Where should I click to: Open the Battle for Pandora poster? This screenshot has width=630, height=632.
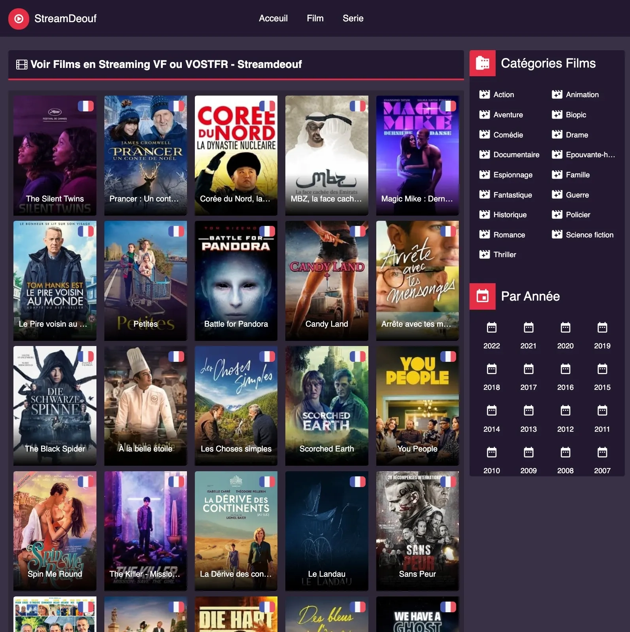[236, 280]
